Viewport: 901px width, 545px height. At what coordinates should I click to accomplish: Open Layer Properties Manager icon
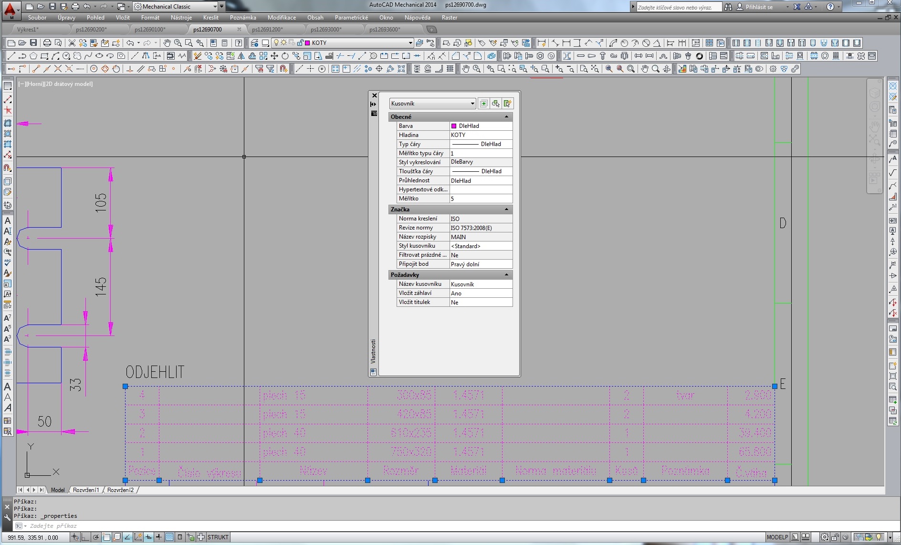(254, 43)
